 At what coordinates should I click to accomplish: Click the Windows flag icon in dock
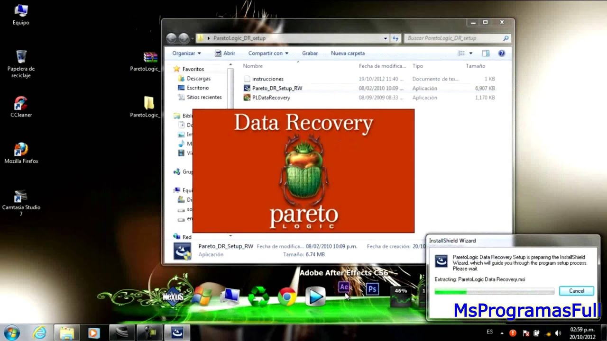pos(202,297)
